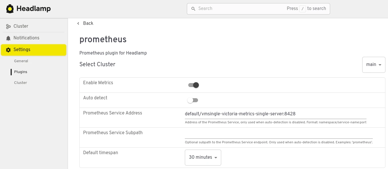Open the Notifications bell icon
The image size is (388, 169).
pyautogui.click(x=8, y=38)
